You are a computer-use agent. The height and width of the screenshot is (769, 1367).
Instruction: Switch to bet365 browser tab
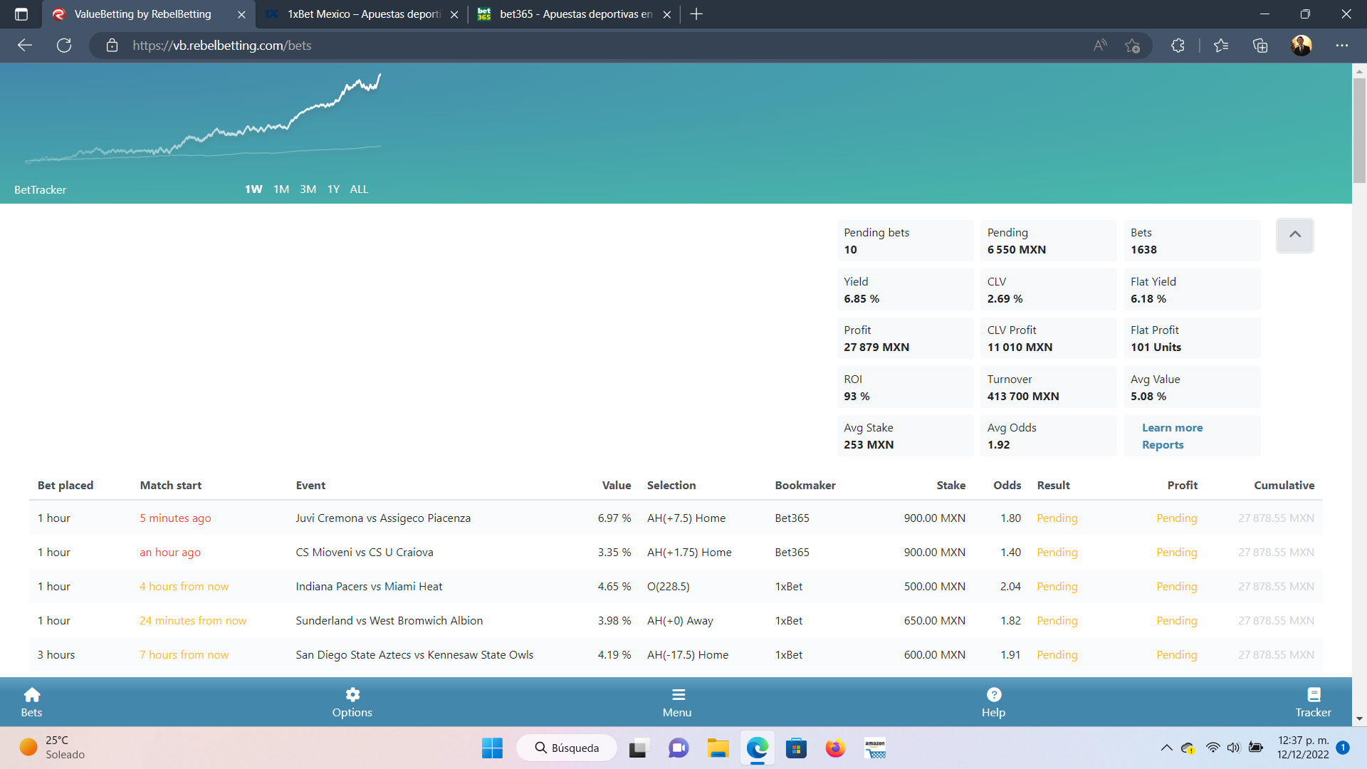[x=575, y=14]
